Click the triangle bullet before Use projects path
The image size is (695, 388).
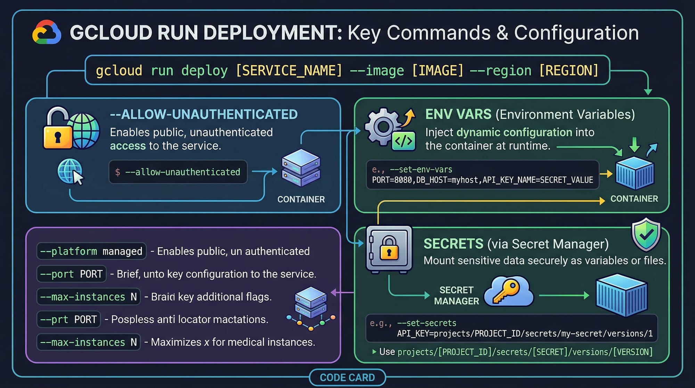click(374, 352)
